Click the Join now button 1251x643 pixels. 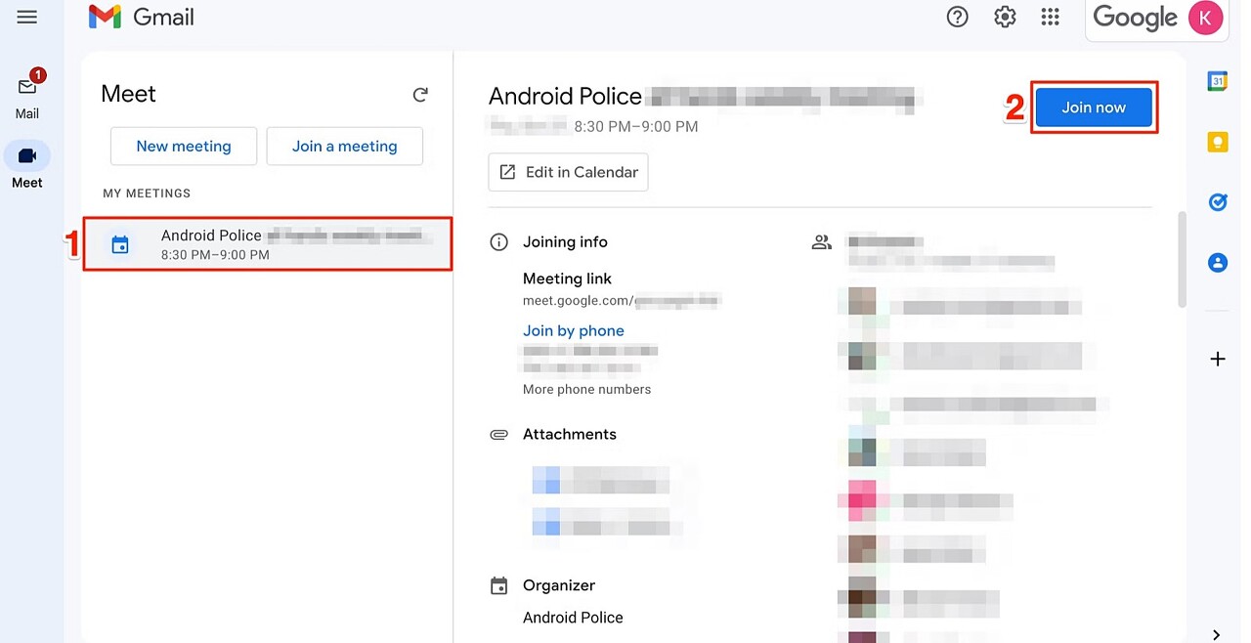tap(1094, 107)
